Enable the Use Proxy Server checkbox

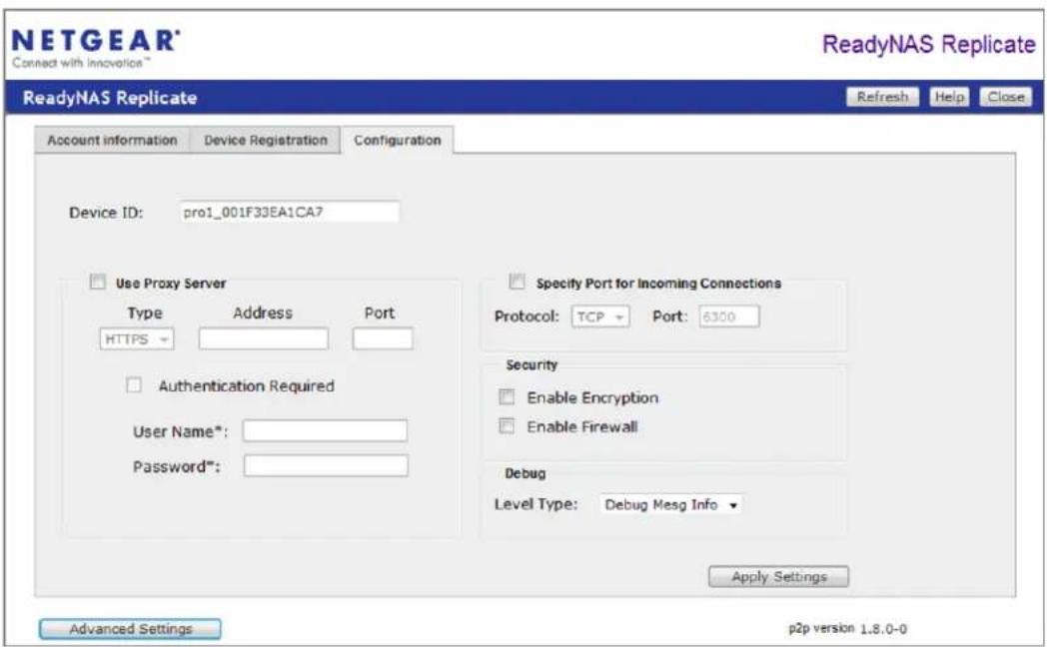[98, 283]
